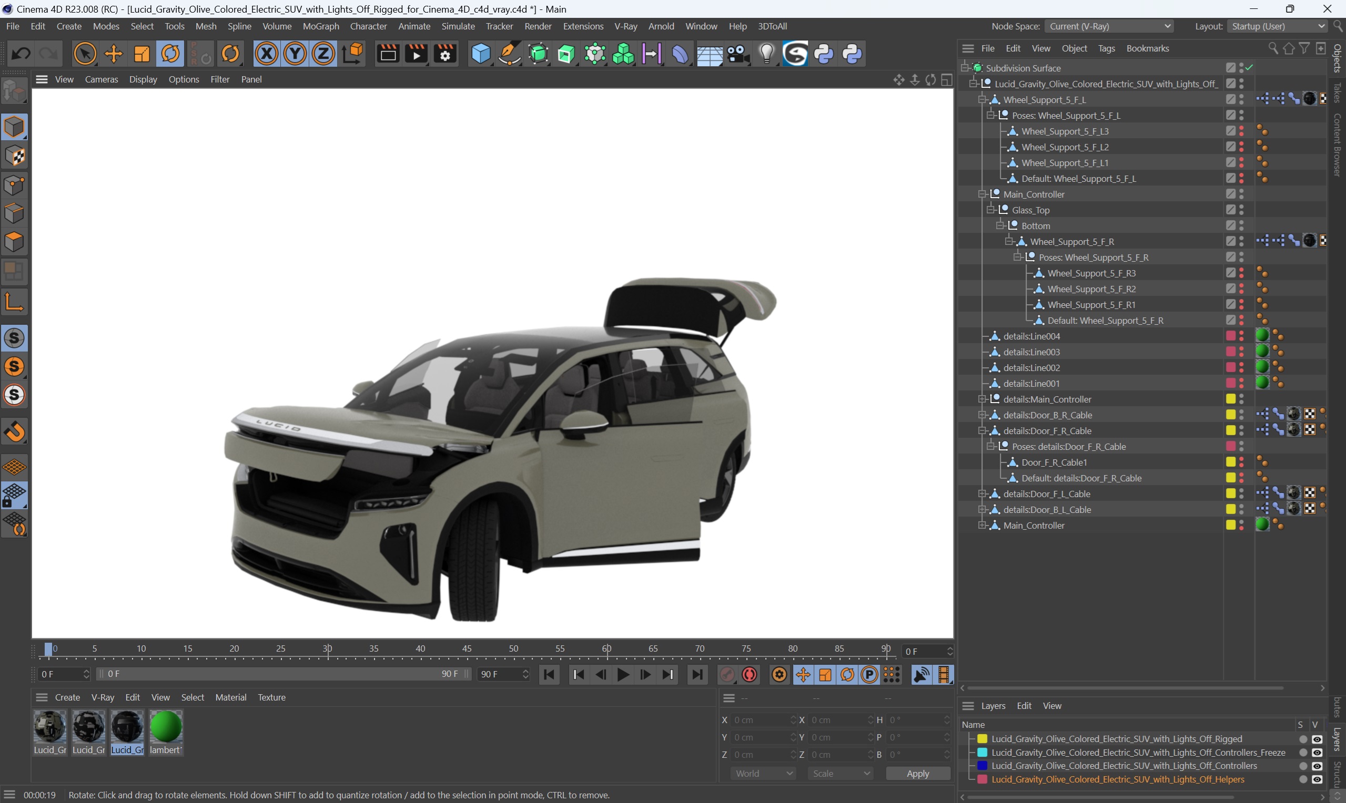Toggle X axis lock
This screenshot has width=1346, height=803.
tap(266, 54)
